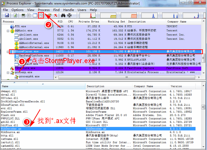
Task: Click the first qbclient.exe window icon
Action: [16, 35]
